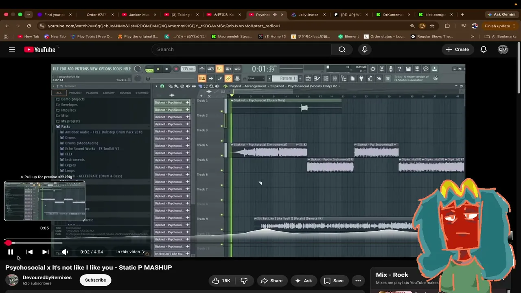The height and width of the screenshot is (293, 521).
Task: Click the seek preview thumbnail
Action: coord(45,201)
